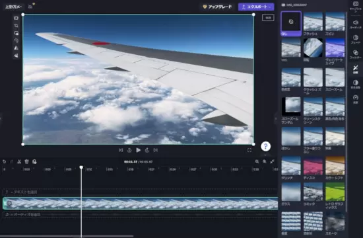Viewport: 363px width, 238px height.
Task: Apply the カラーシフト effect
Action: click(x=335, y=168)
